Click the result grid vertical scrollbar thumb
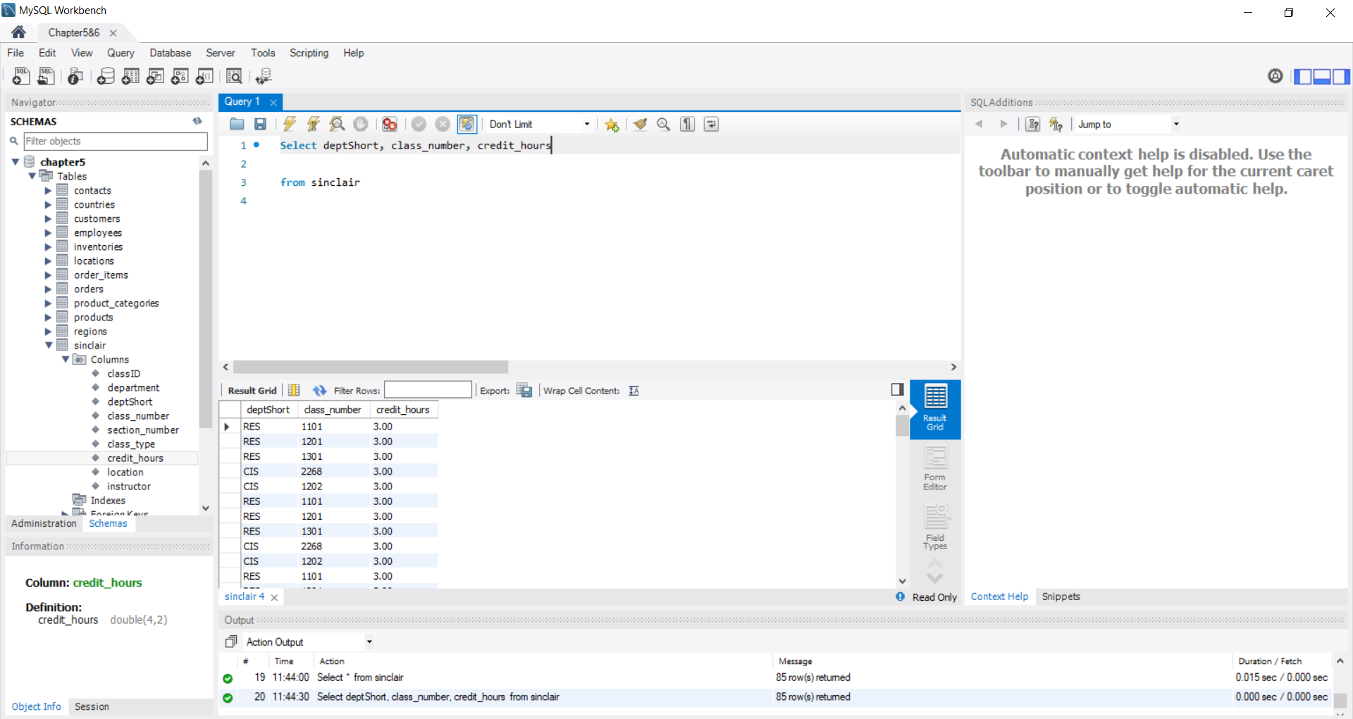The height and width of the screenshot is (719, 1353). pos(902,425)
